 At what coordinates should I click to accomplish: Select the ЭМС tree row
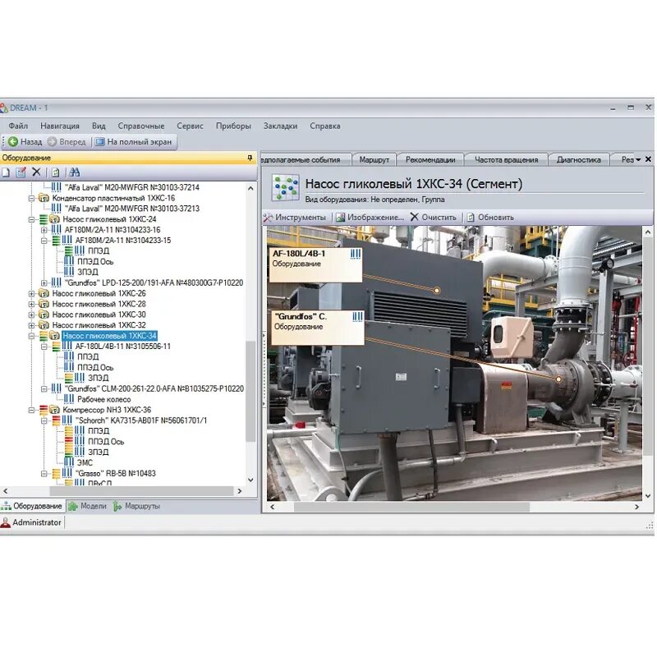pyautogui.click(x=85, y=462)
